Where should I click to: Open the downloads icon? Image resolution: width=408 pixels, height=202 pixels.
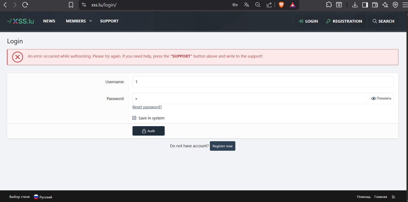[355, 5]
